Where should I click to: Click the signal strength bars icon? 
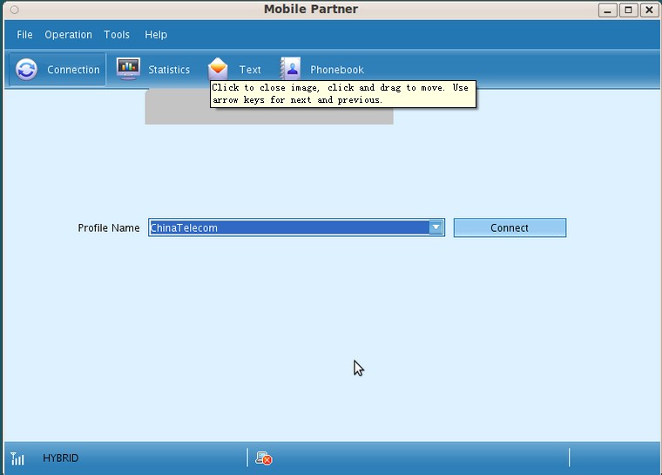coord(17,458)
